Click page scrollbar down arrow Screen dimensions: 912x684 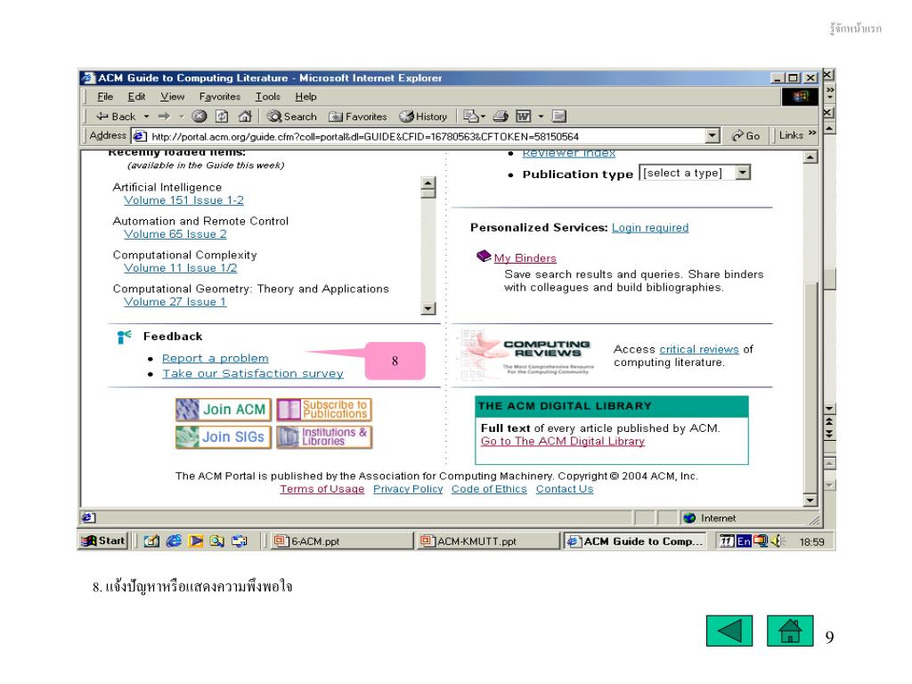pyautogui.click(x=810, y=500)
